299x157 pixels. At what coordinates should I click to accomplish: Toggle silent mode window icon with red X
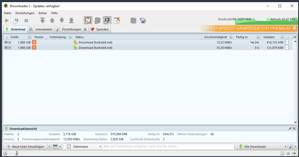pos(117,20)
